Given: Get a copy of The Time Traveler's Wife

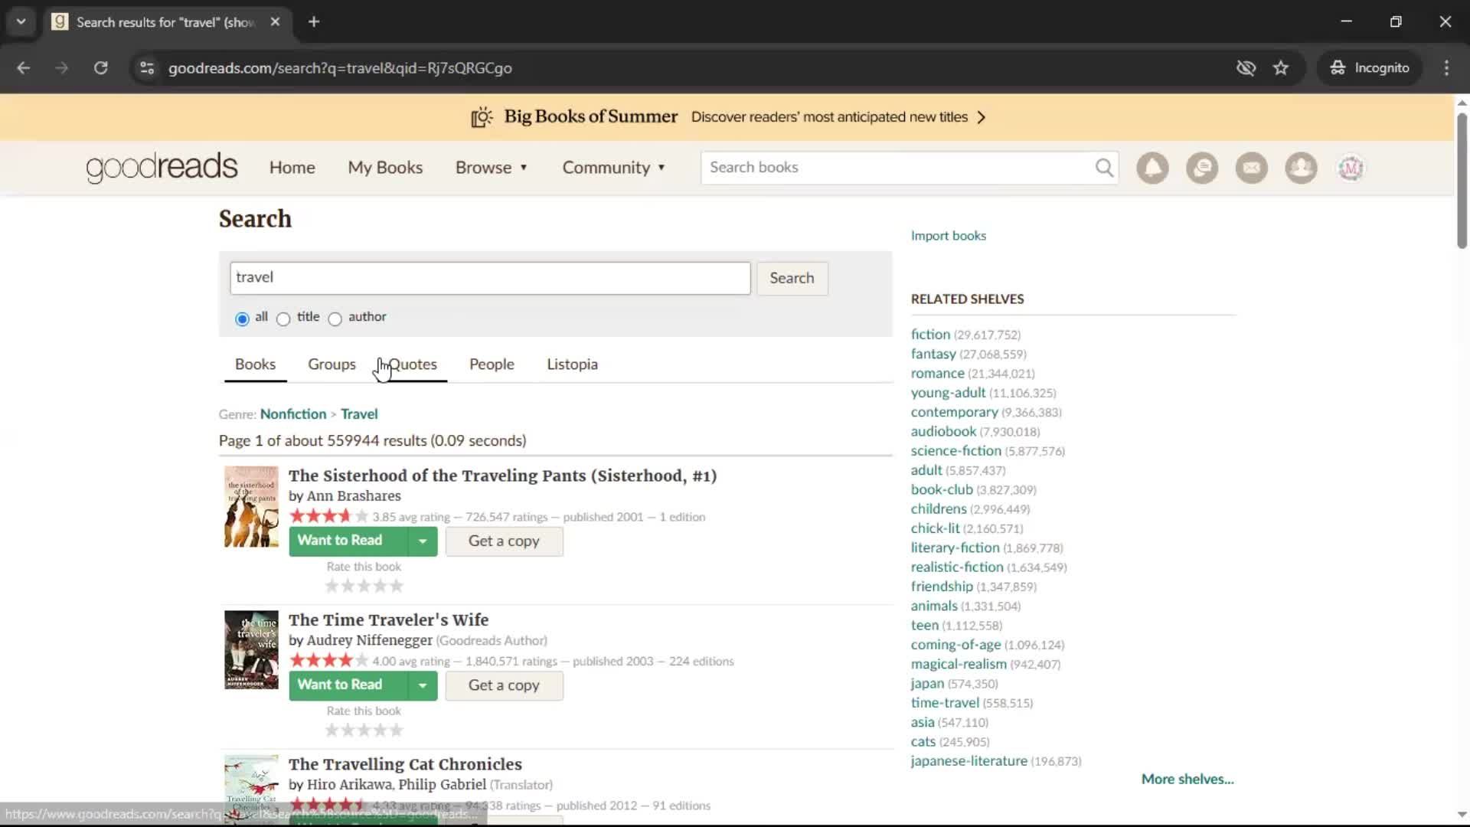Looking at the screenshot, I should (x=504, y=685).
